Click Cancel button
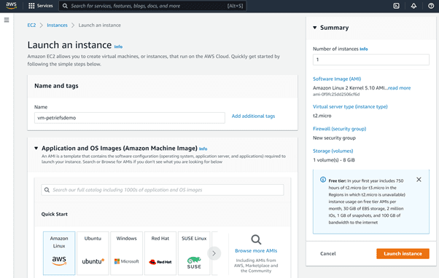The image size is (439, 278). 328,253
